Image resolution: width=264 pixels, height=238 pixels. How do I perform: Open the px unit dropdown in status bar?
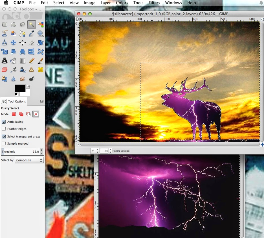[x=94, y=151]
